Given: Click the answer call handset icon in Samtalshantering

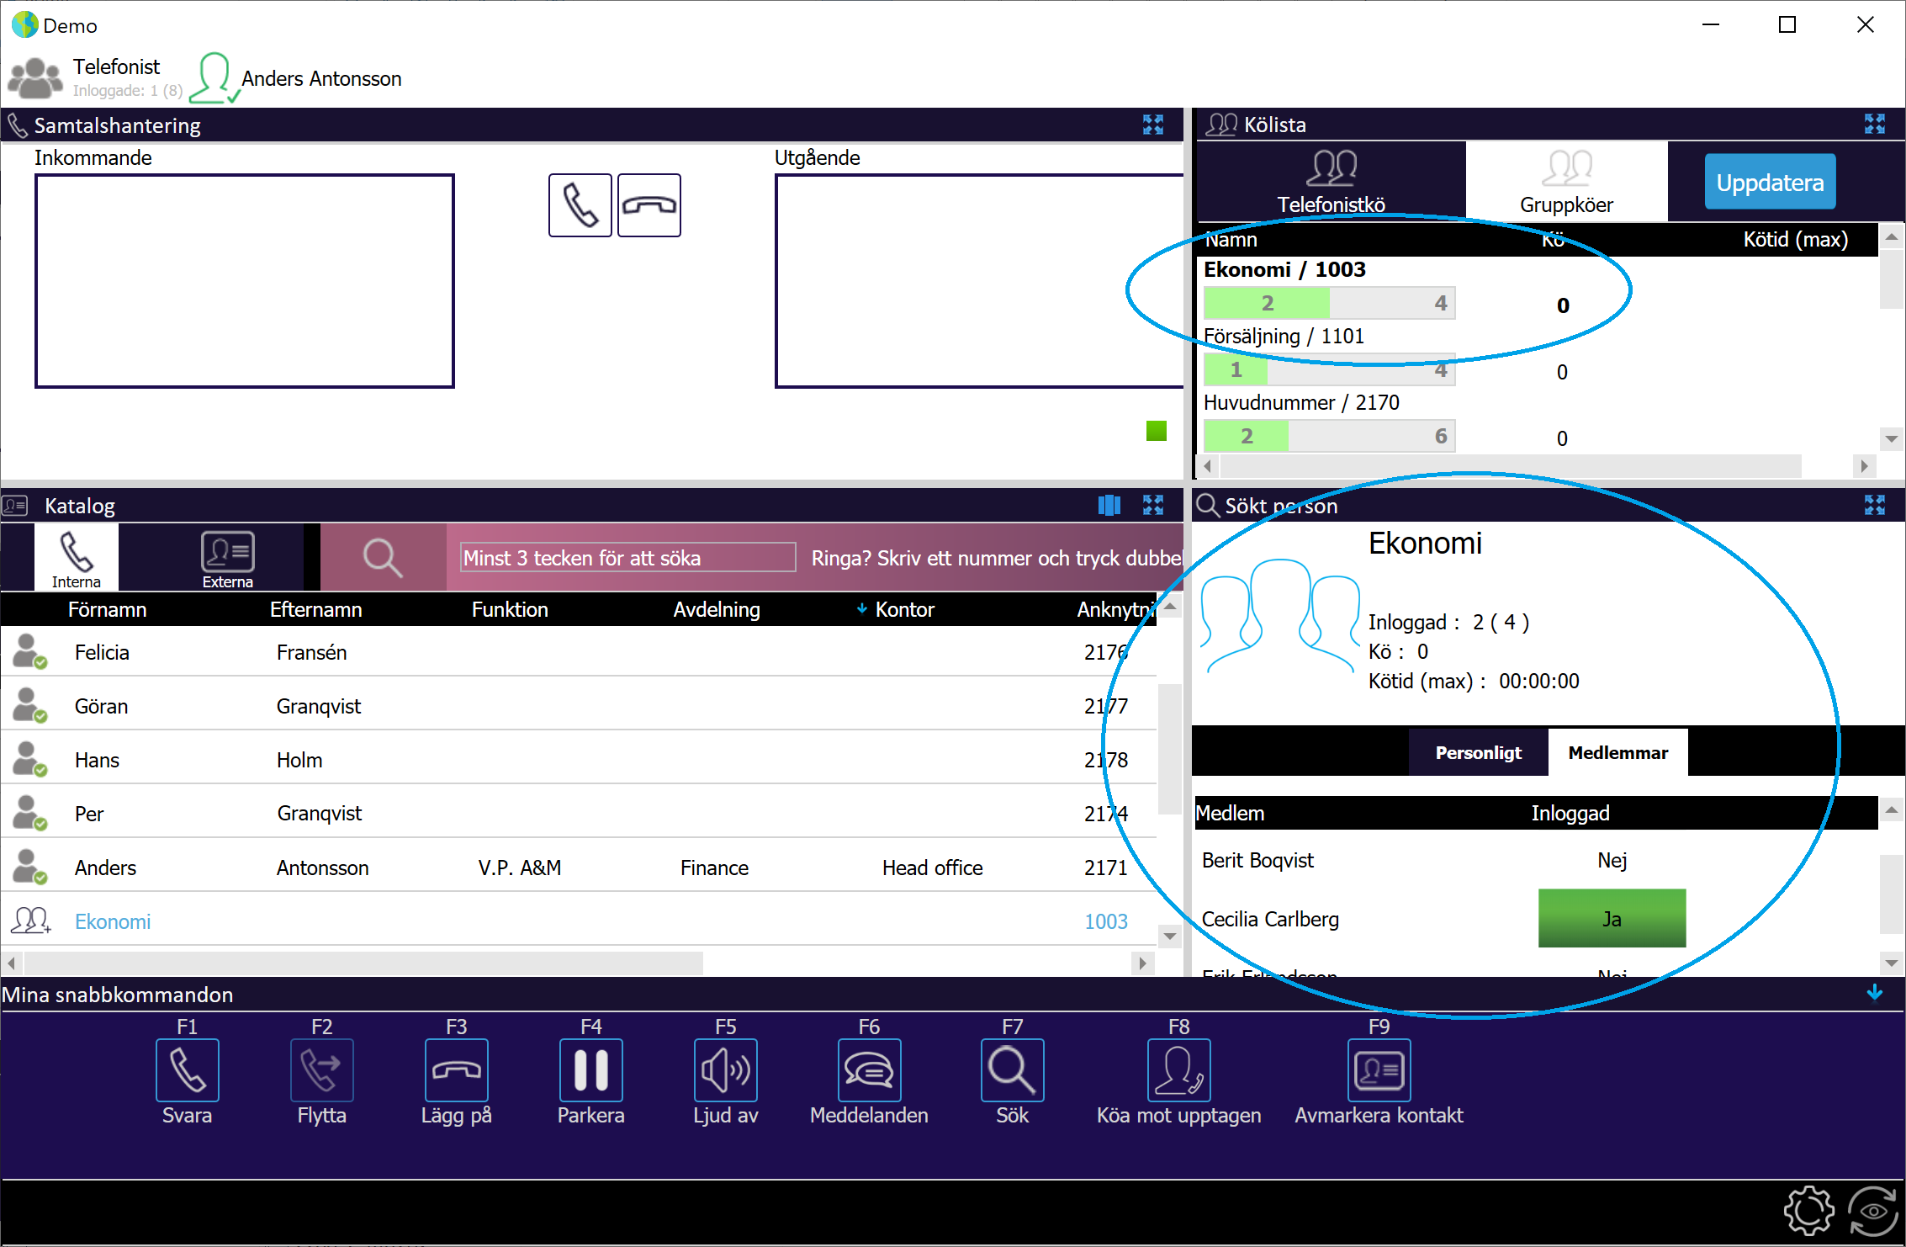Looking at the screenshot, I should coord(580,205).
